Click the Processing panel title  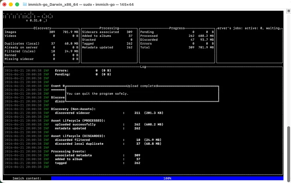pyautogui.click(x=109, y=28)
